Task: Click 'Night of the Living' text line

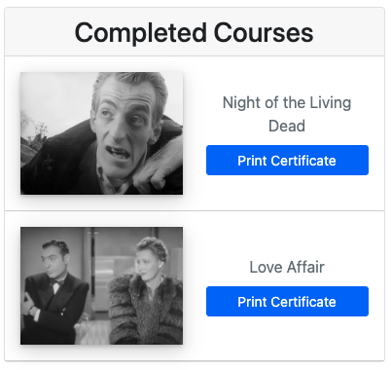Action: point(287,103)
